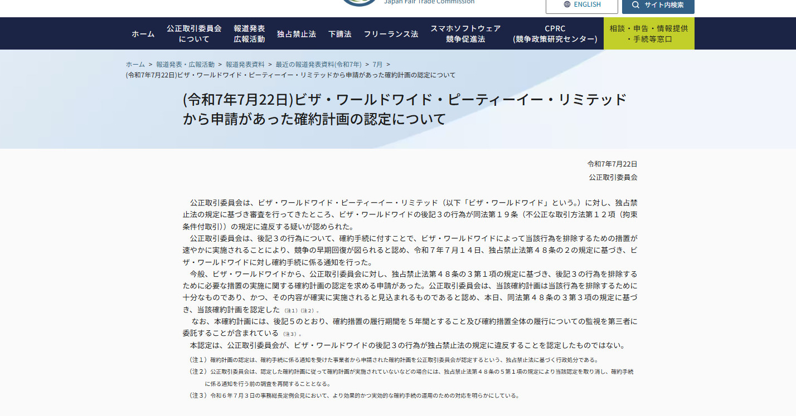Click the 7月 breadcrumb link
Screen dimensions: 796x416
pyautogui.click(x=378, y=65)
